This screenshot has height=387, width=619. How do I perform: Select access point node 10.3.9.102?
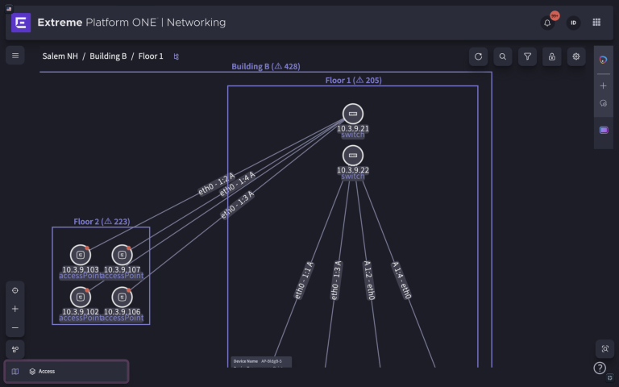[x=81, y=297]
